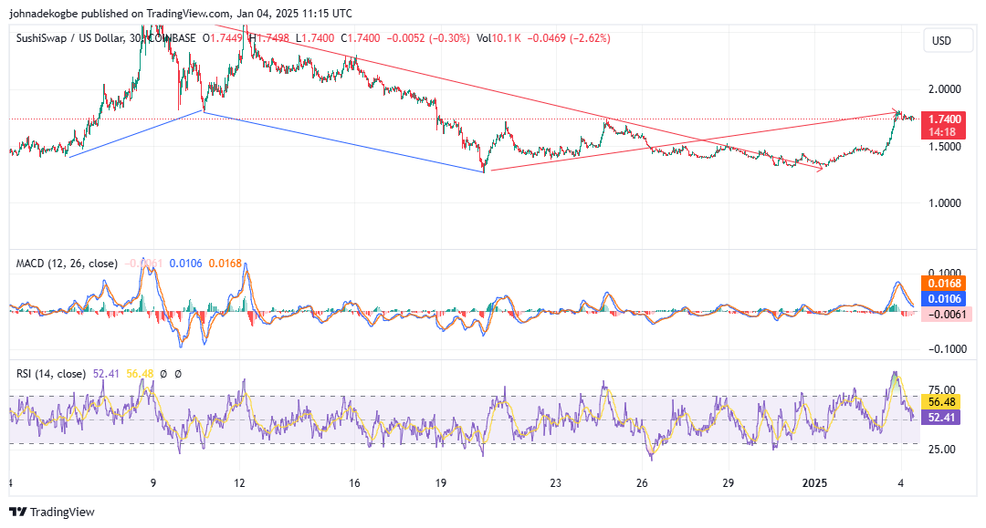The height and width of the screenshot is (528, 986).
Task: Click the red 1.7400 current price label
Action: pos(945,119)
